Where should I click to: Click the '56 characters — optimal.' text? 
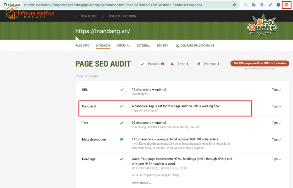[149, 123]
